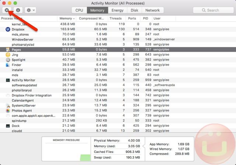Click the Search field
Image resolution: width=236 pixels, height=165 pixels.
pos(213,10)
